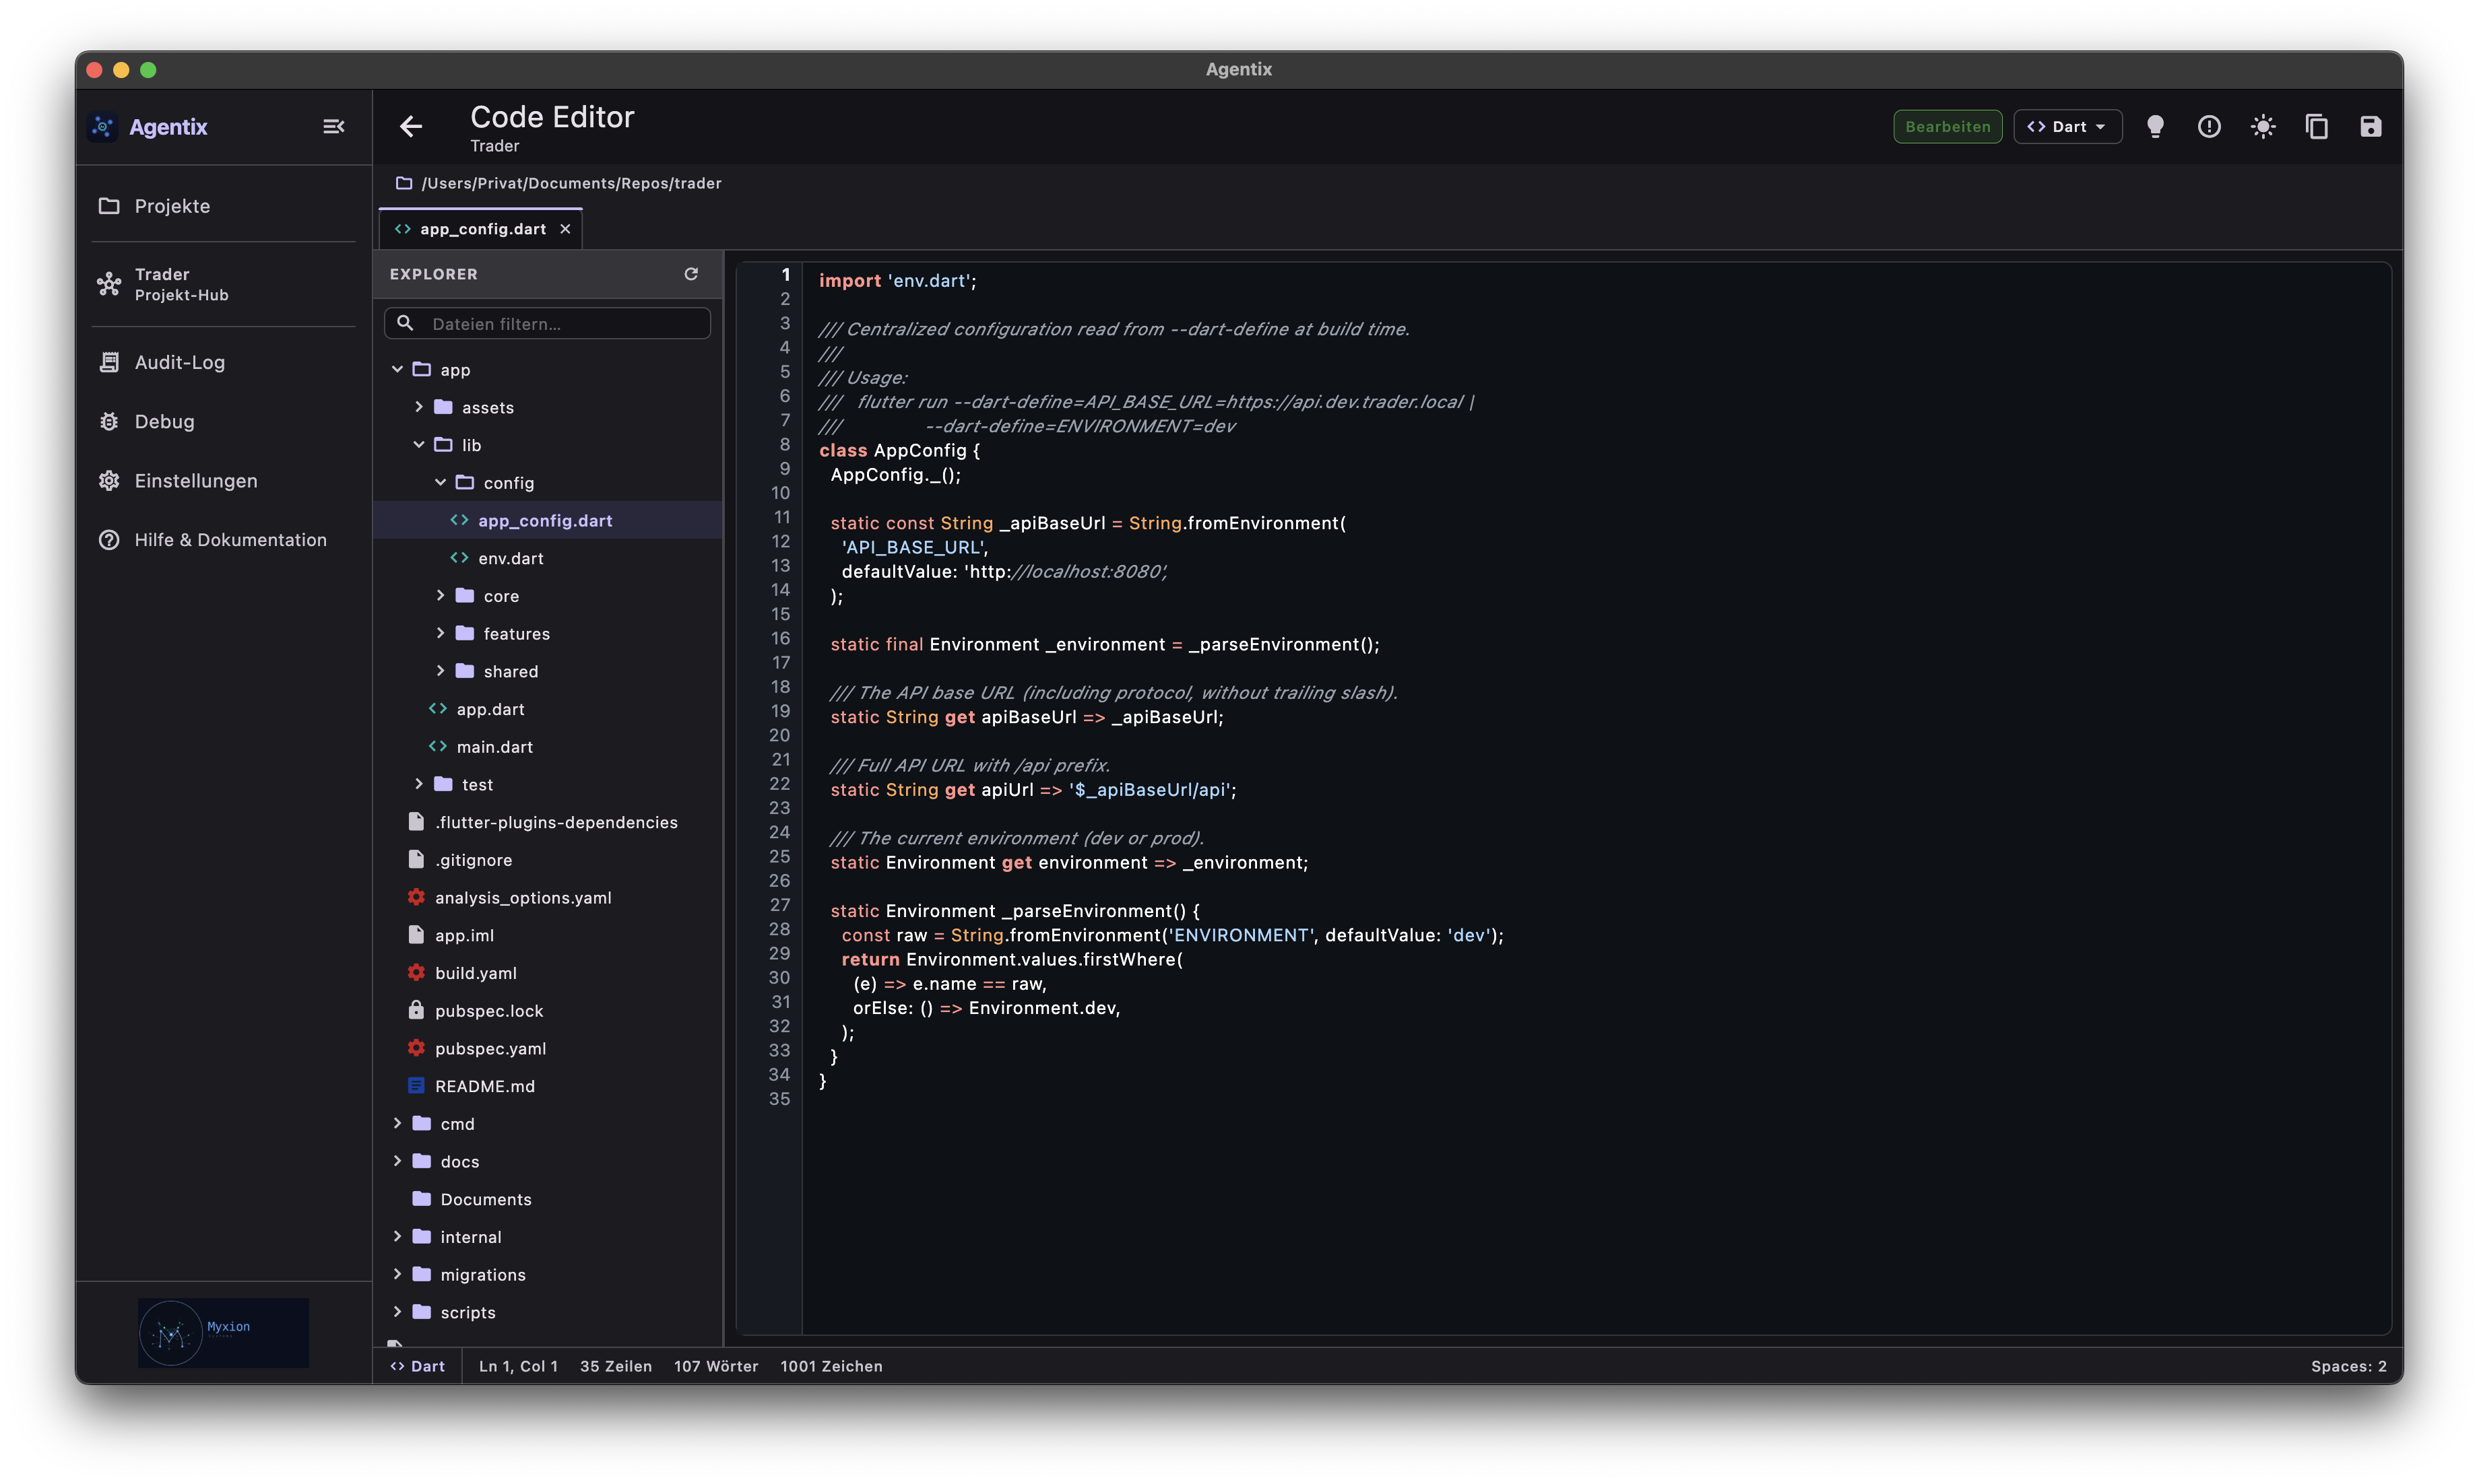Collapse the config folder
The image size is (2479, 1484).
(440, 483)
